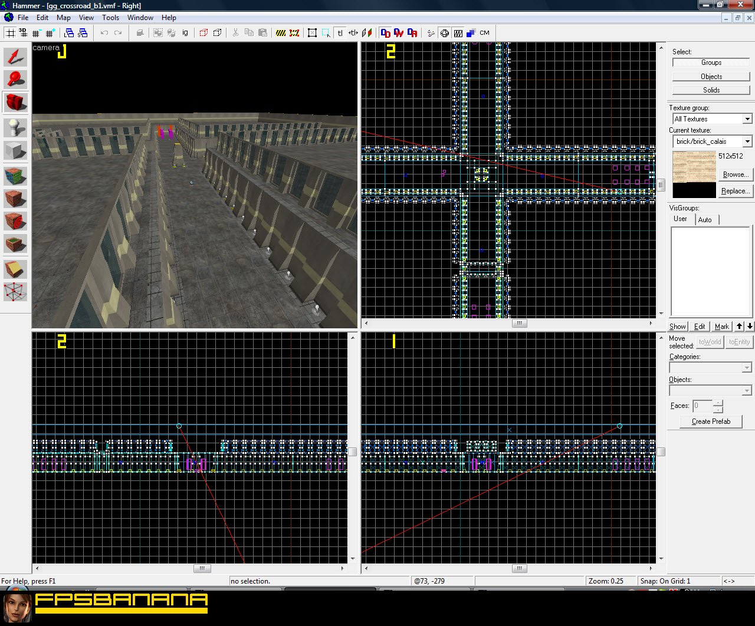Activate the Magnify tool
This screenshot has width=755, height=626.
point(16,80)
